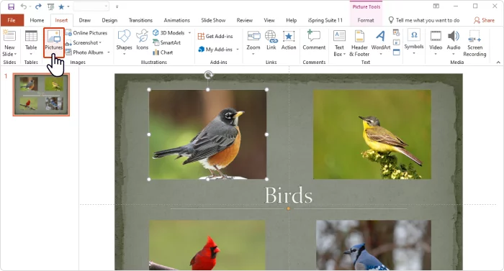Select the yellow bird picture on the slide
504x271 pixels.
pos(372,134)
